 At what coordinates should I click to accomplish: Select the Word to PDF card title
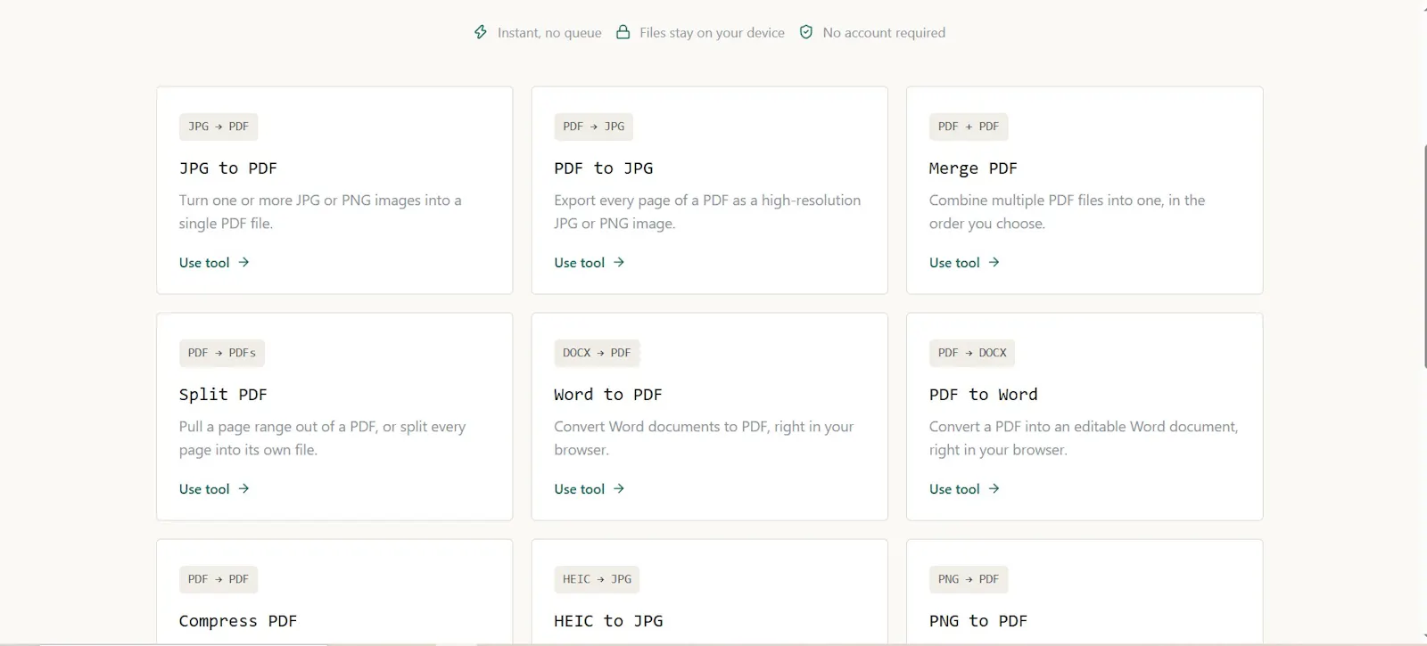click(608, 395)
